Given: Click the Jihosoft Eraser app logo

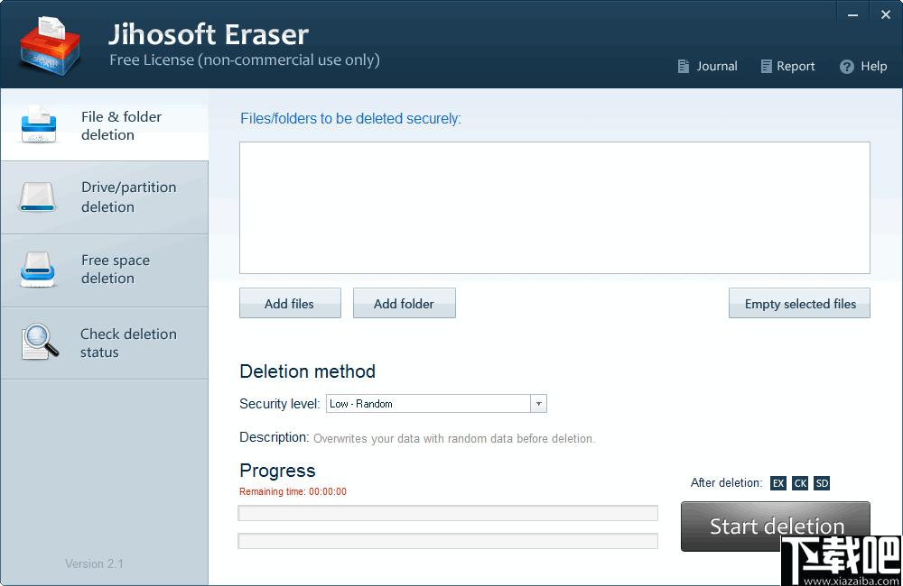Looking at the screenshot, I should pyautogui.click(x=50, y=46).
